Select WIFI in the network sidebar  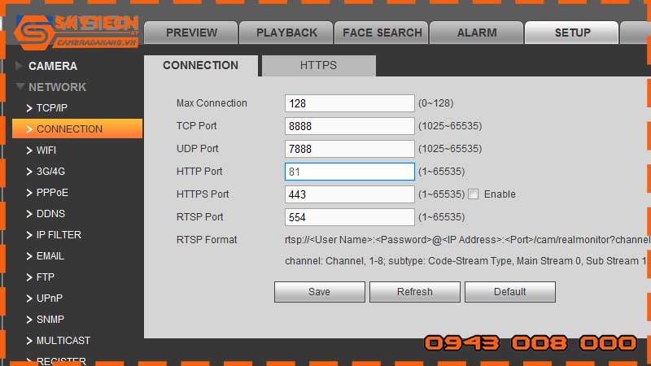click(x=46, y=150)
